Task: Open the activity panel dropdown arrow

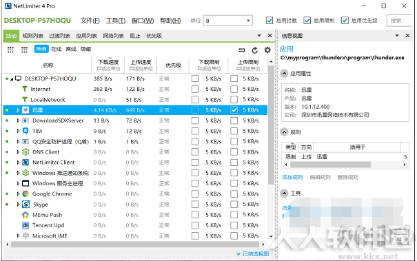Action: tap(259, 36)
